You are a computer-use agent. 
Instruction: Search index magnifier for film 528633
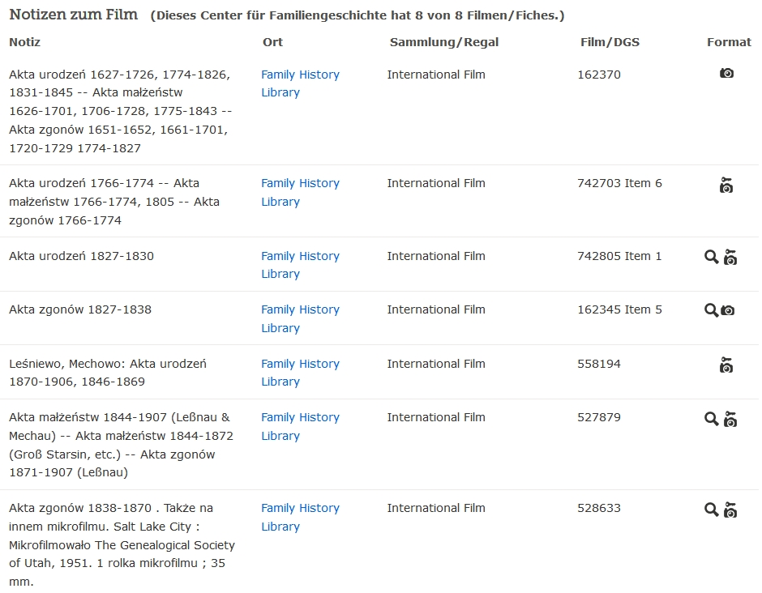pyautogui.click(x=711, y=510)
